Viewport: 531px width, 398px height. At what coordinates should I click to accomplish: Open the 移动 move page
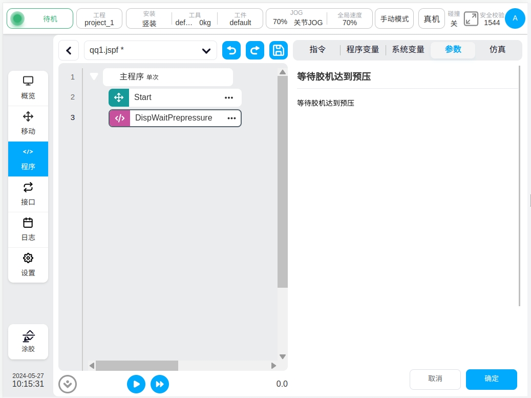[x=28, y=124]
